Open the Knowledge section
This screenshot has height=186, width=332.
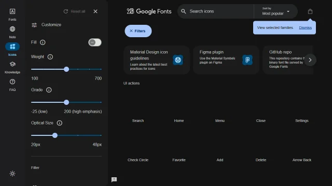pyautogui.click(x=12, y=67)
